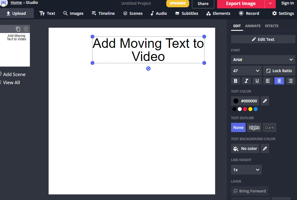Open the font size dropdown
The image size is (297, 200).
tap(246, 70)
